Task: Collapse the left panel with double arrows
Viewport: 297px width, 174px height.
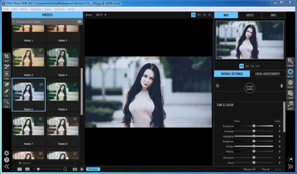Action: (6, 167)
